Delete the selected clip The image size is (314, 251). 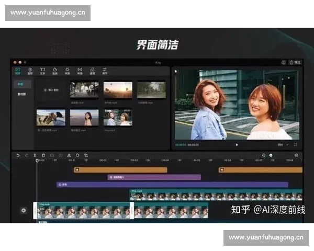(43, 155)
